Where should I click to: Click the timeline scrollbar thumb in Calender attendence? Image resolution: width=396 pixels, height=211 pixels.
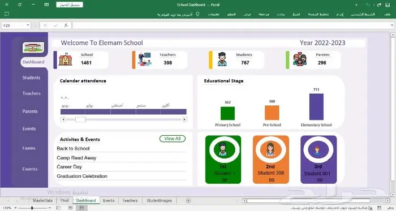pyautogui.click(x=80, y=119)
